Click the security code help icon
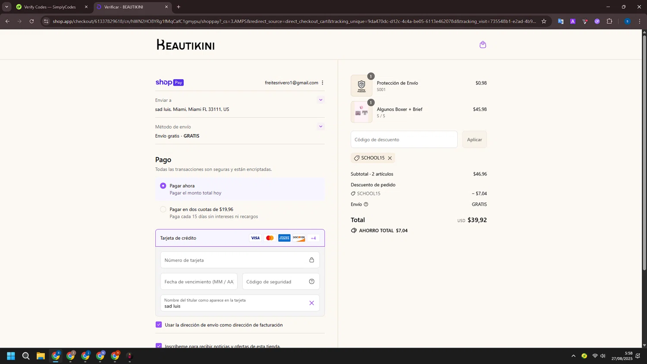The width and height of the screenshot is (647, 364). click(311, 282)
